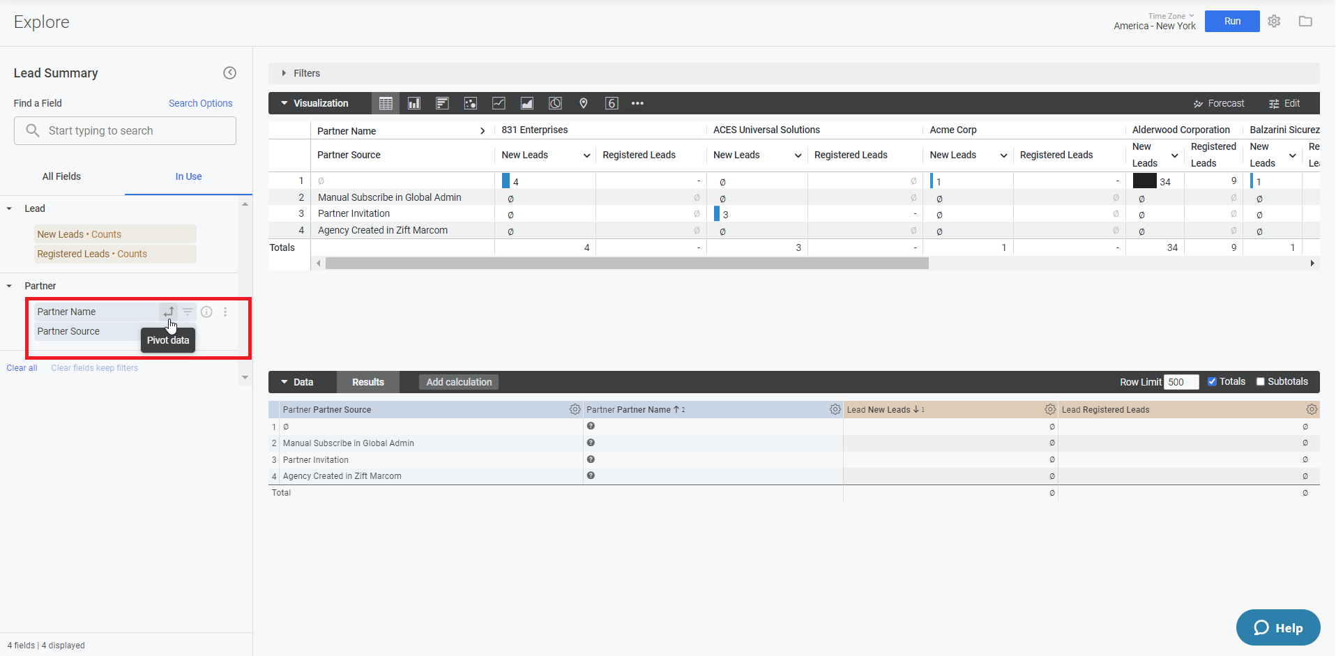Uncheck the Totals checkbox
The width and height of the screenshot is (1336, 656).
tap(1213, 381)
